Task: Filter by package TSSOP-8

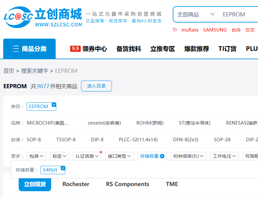Action: tap(66, 140)
